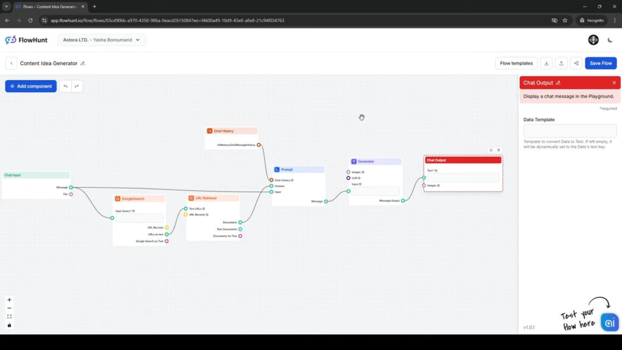Click the Add component button
The width and height of the screenshot is (622, 350).
[x=30, y=86]
